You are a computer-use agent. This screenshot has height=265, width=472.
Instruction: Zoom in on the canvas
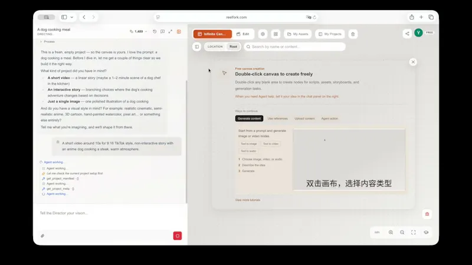click(391, 232)
